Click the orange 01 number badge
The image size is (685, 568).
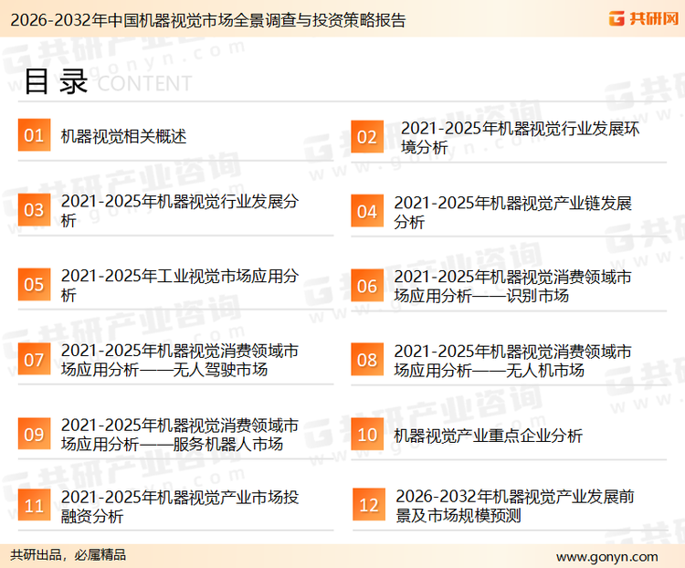pos(34,135)
